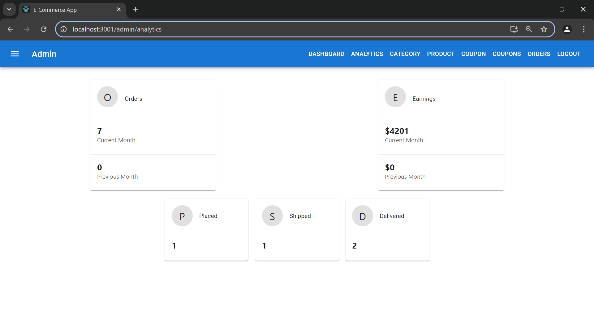Click the $4201 earnings value

pos(397,131)
